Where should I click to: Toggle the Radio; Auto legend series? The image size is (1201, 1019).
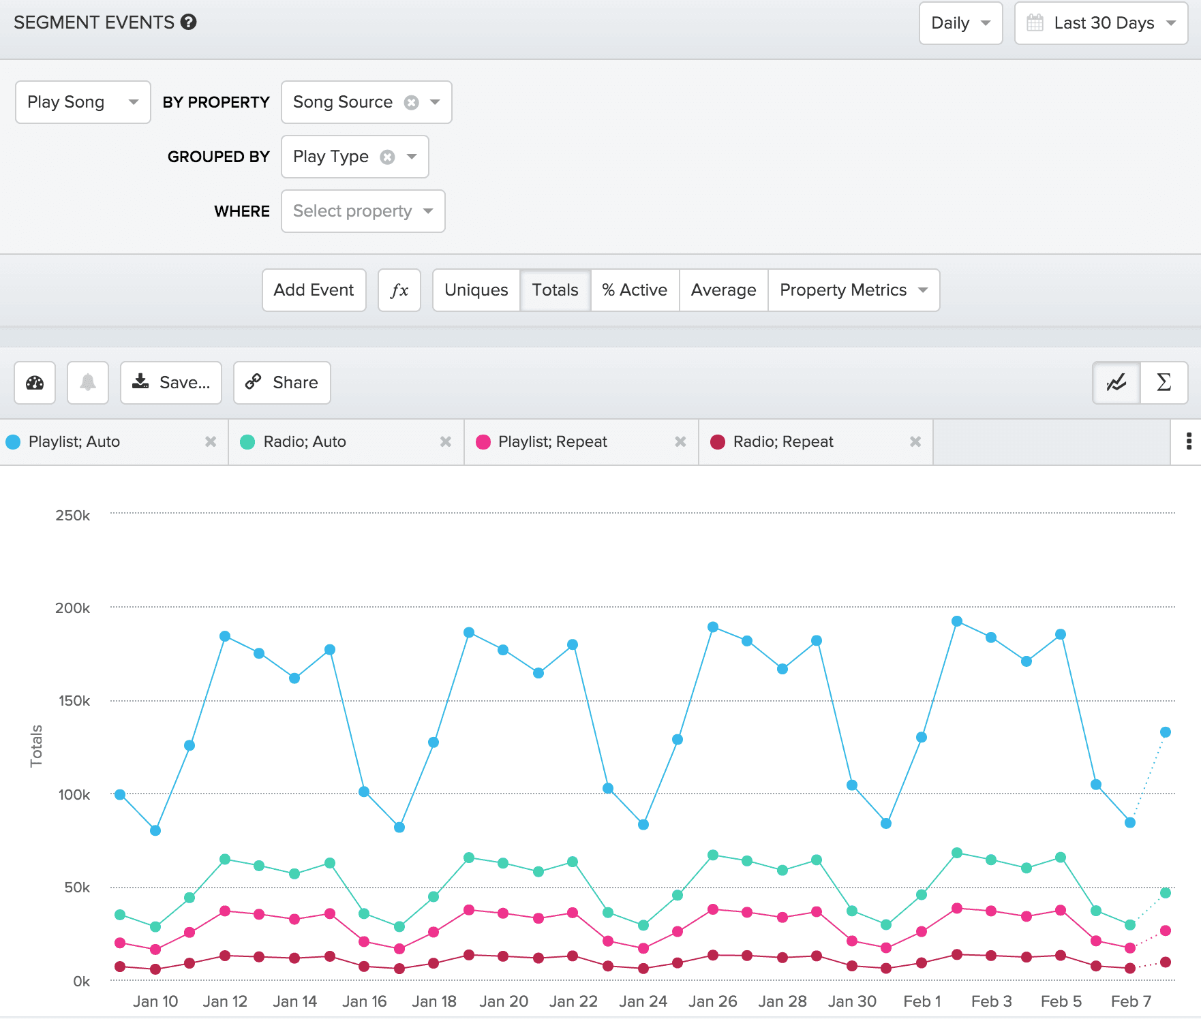click(x=304, y=441)
